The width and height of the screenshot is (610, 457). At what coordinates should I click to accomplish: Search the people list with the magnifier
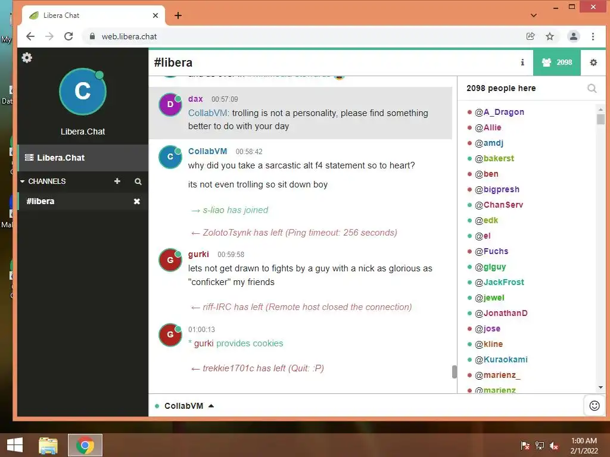(x=592, y=88)
